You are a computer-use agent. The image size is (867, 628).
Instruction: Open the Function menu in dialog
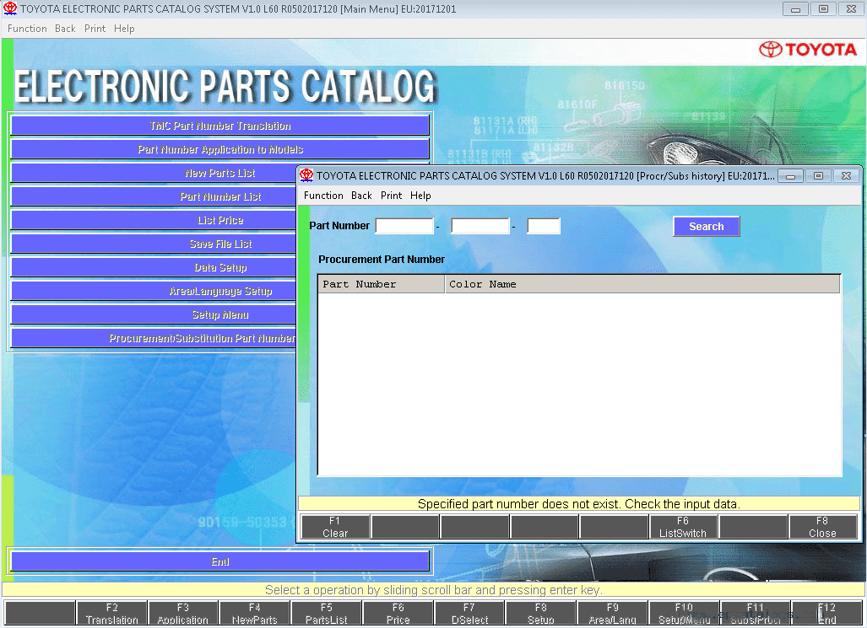tap(323, 196)
